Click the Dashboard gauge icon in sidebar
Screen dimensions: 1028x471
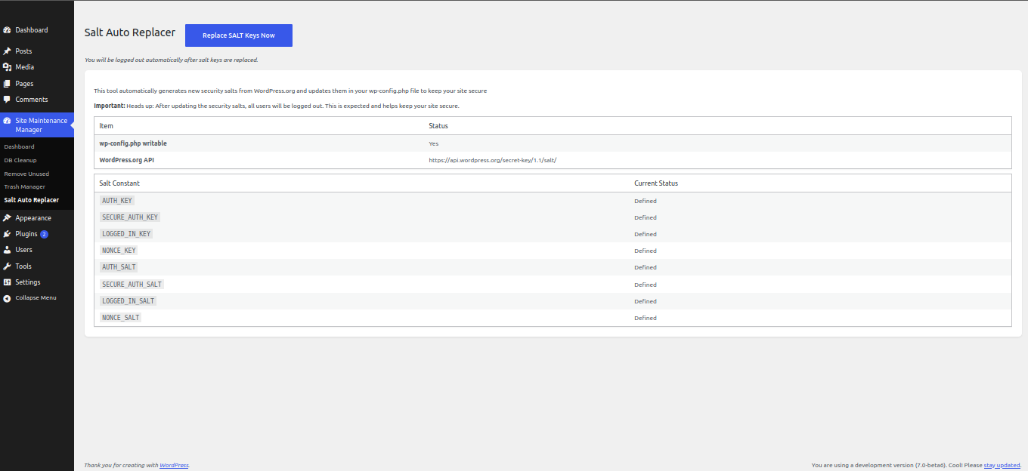pos(7,30)
